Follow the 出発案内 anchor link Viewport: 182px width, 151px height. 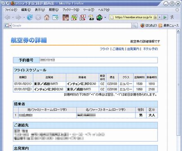point(133,49)
